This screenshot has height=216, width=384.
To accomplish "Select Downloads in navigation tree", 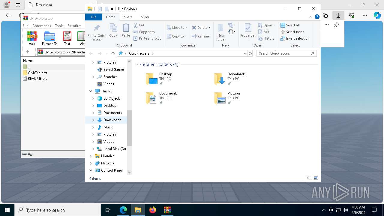I will 112,120.
